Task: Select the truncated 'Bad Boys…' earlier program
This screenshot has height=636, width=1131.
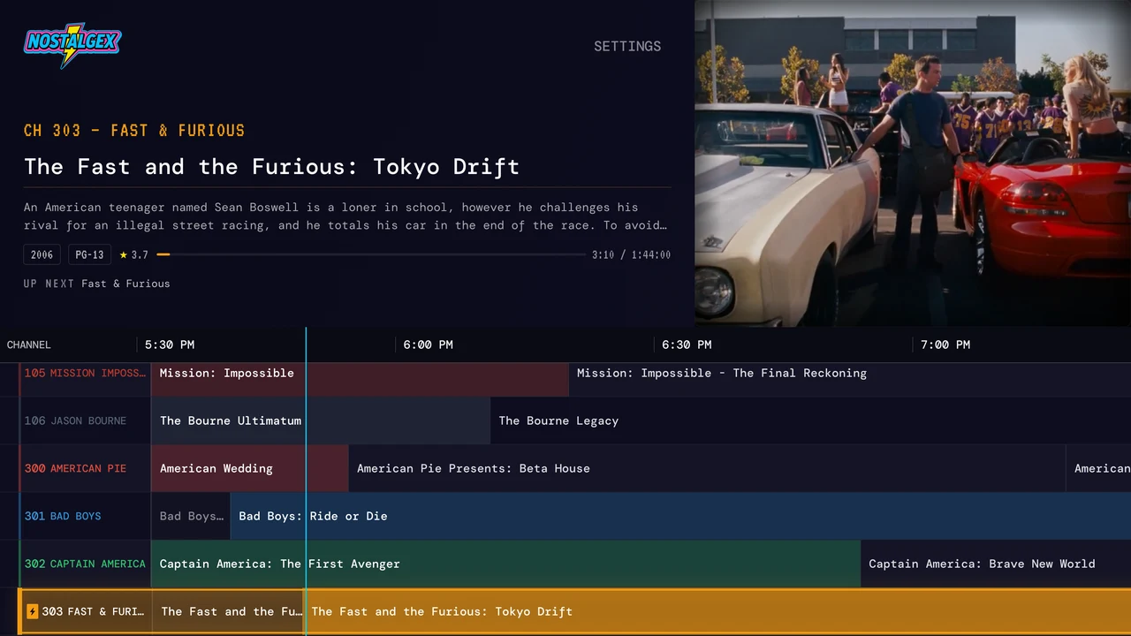Action: 191,516
